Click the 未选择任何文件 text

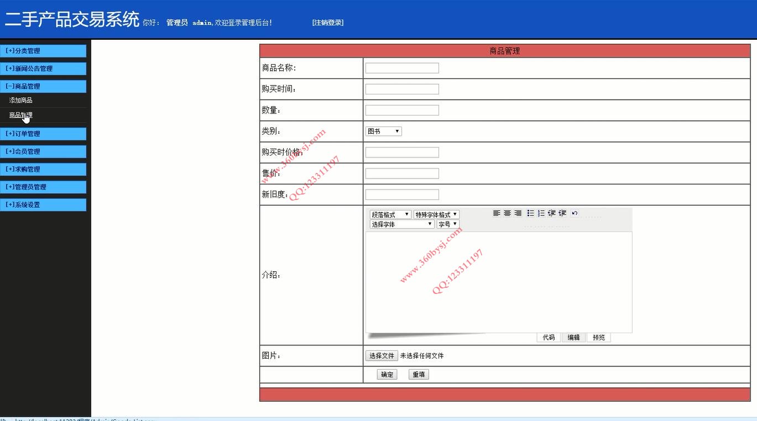[x=422, y=356]
